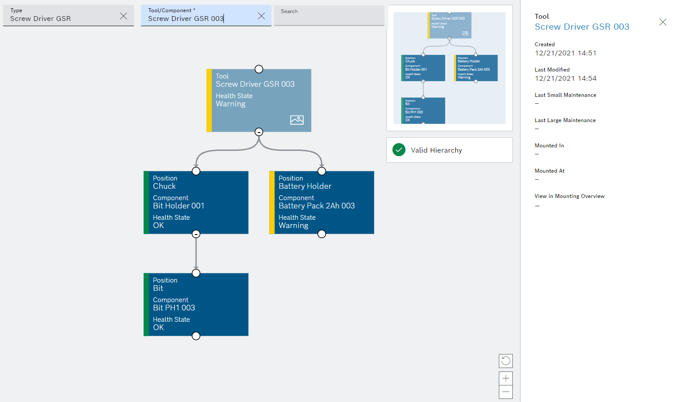Zoom out the hierarchy with minus button
This screenshot has width=690, height=402.
tap(506, 392)
